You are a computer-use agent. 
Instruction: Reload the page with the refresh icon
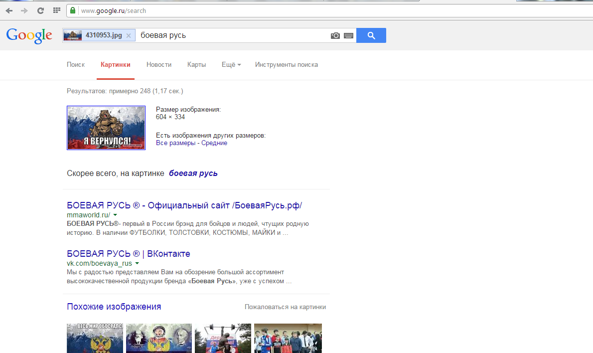click(x=40, y=10)
